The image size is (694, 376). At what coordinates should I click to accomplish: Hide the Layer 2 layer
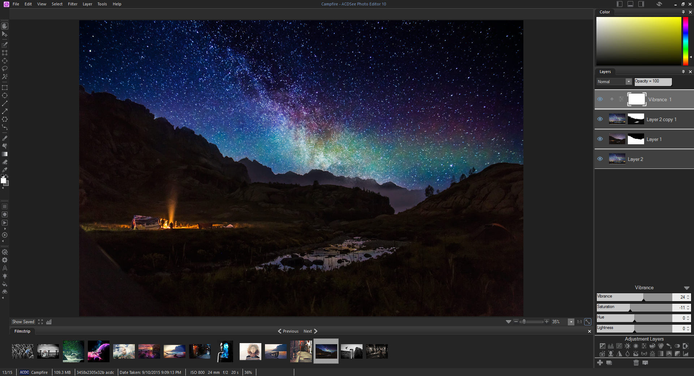600,159
